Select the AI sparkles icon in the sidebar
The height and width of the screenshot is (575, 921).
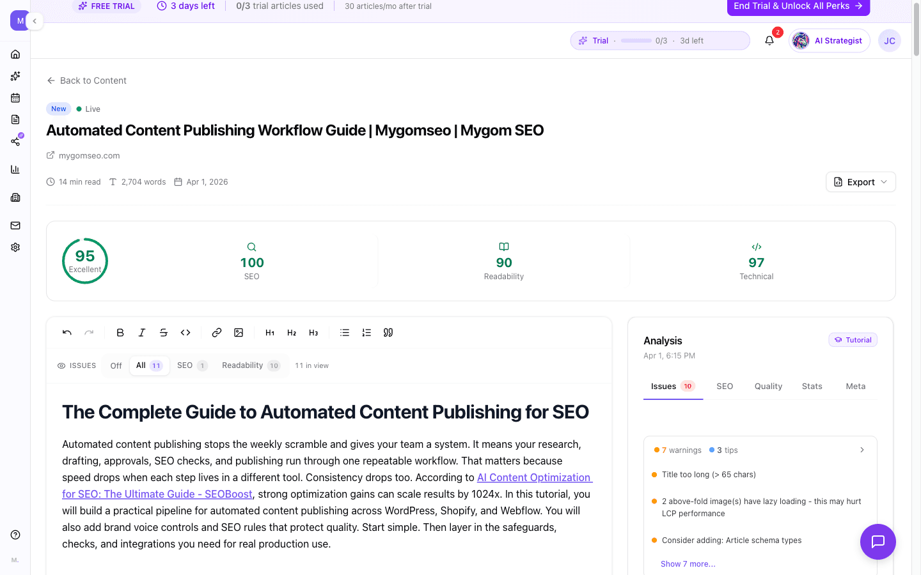coord(15,75)
